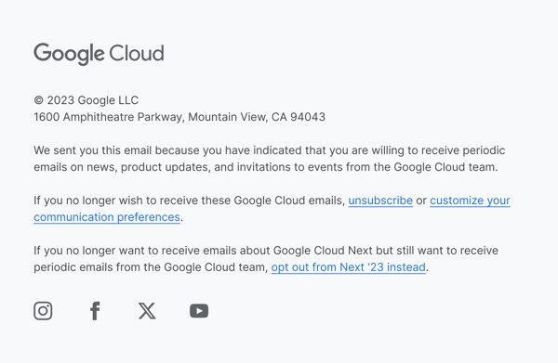The image size is (558, 363).
Task: Open the X (Twitter) social icon
Action: [147, 311]
